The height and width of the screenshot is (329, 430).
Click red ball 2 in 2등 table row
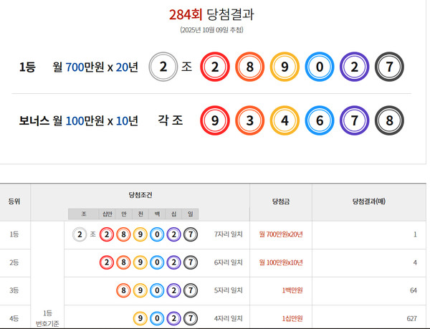click(107, 262)
